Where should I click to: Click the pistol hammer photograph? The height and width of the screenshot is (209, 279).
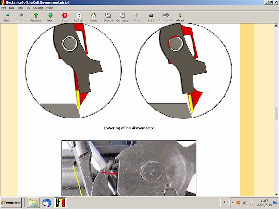(x=129, y=168)
